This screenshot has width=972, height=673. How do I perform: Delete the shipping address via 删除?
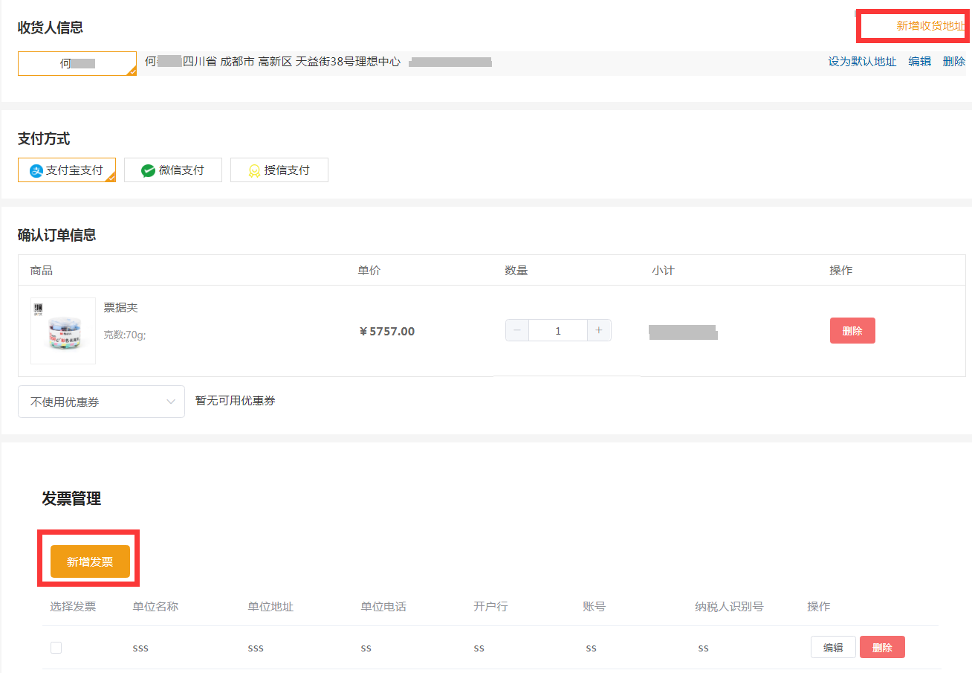[x=953, y=62]
